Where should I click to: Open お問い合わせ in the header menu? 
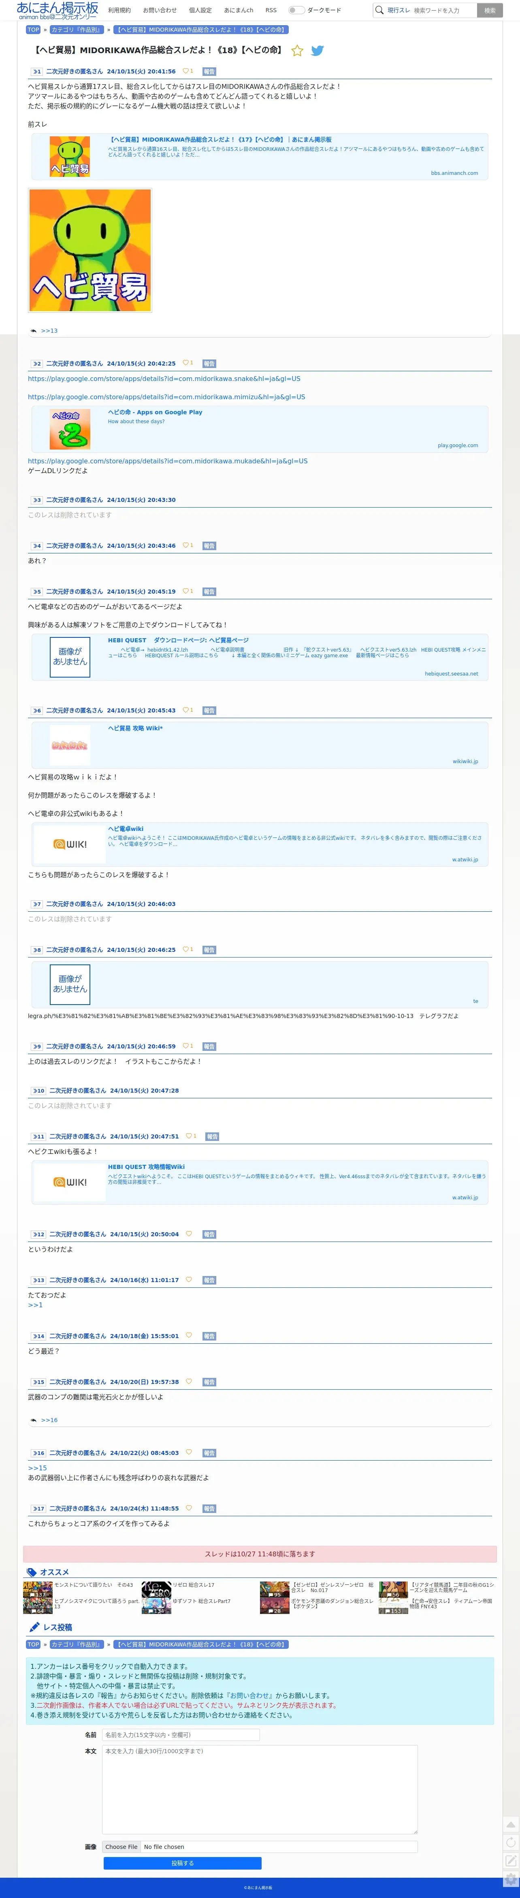160,10
